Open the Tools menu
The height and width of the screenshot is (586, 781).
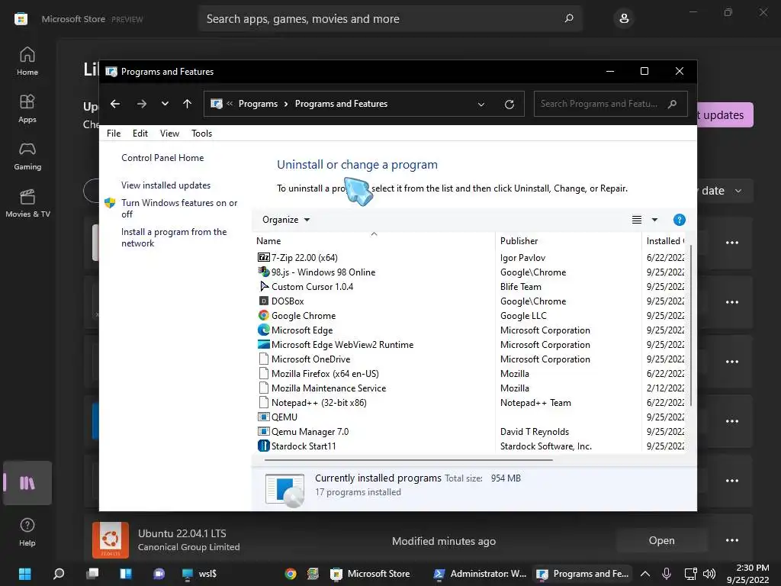click(201, 133)
